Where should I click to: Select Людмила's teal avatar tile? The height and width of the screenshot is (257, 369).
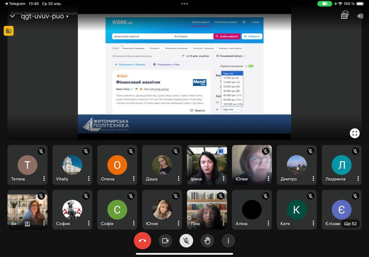pos(342,165)
